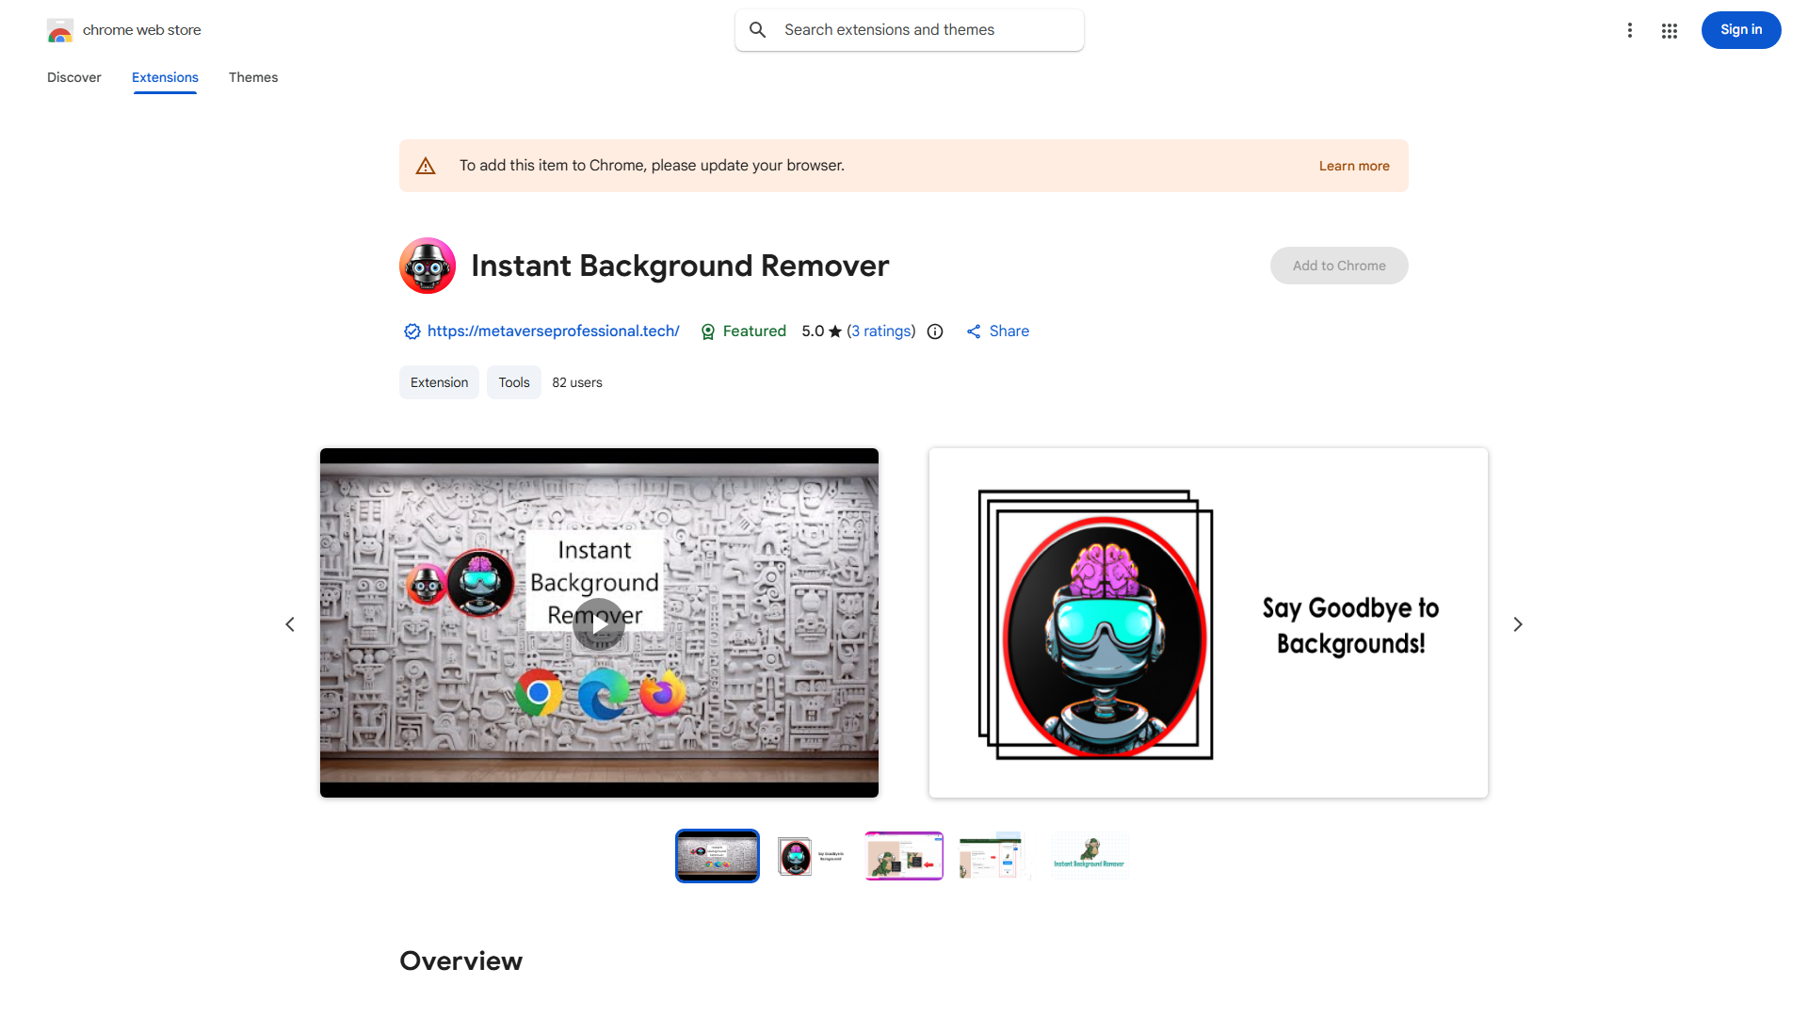Viewport: 1808px width, 1017px height.
Task: Open the more options three-dot menu
Action: [x=1630, y=29]
